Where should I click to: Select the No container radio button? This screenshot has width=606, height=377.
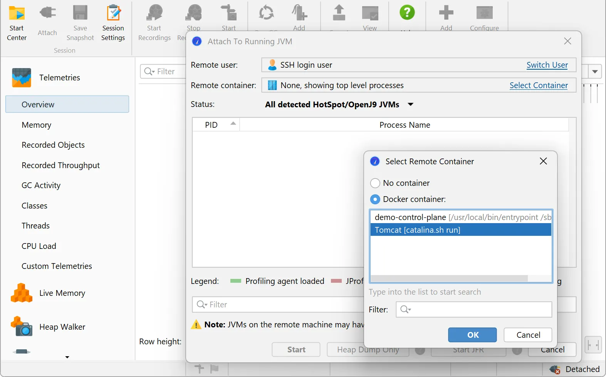tap(375, 183)
